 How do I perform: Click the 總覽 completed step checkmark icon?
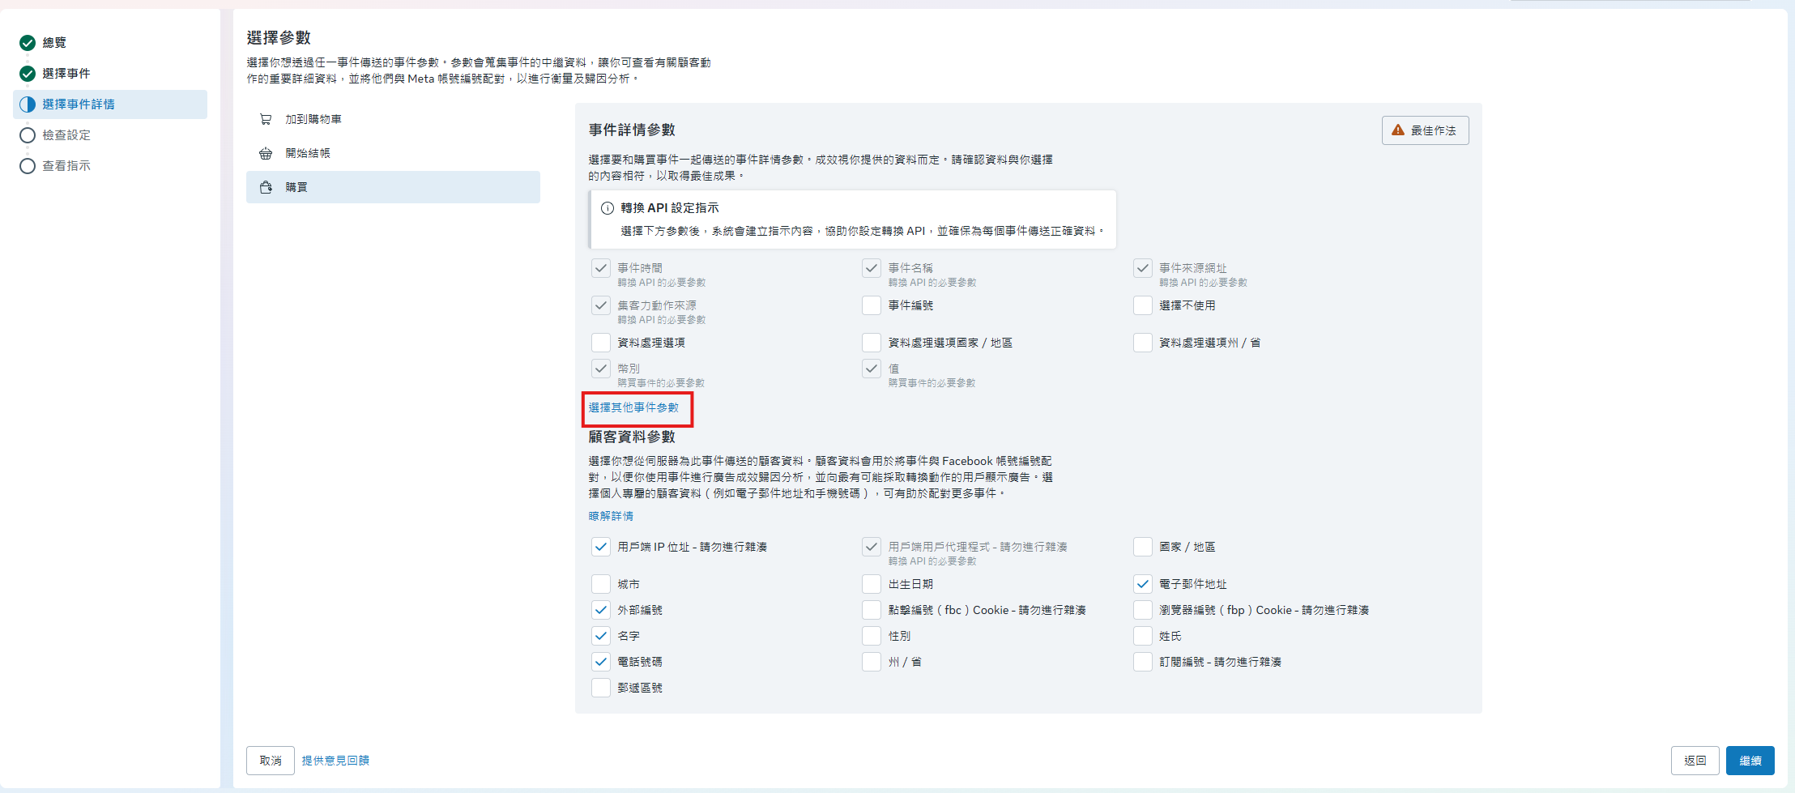[28, 43]
